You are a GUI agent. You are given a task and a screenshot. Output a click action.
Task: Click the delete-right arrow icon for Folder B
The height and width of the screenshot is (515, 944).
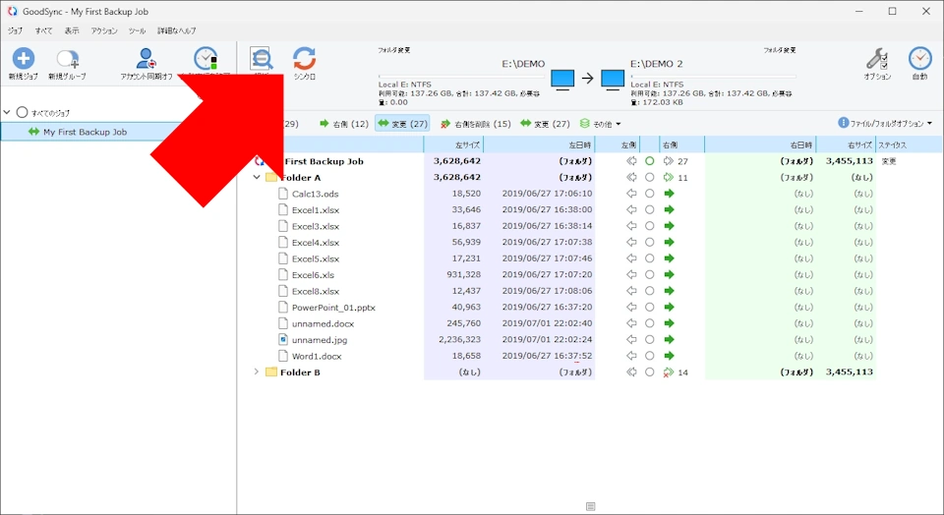[x=669, y=372]
